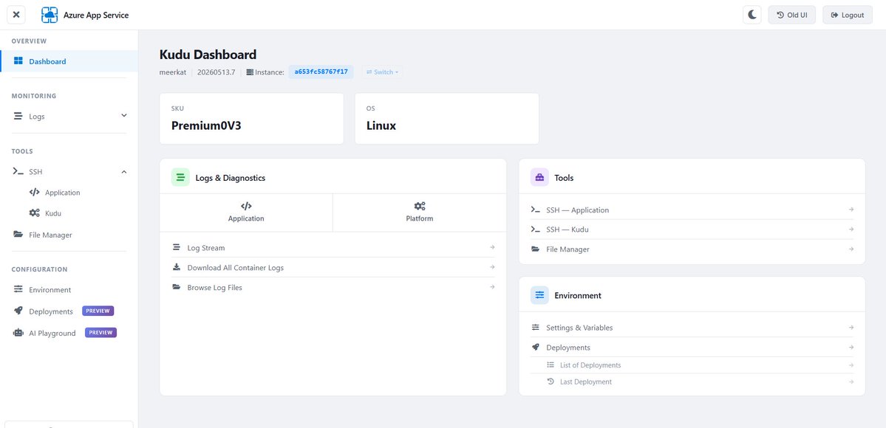
Task: Click the purple Tools toolbox header icon
Action: [539, 177]
